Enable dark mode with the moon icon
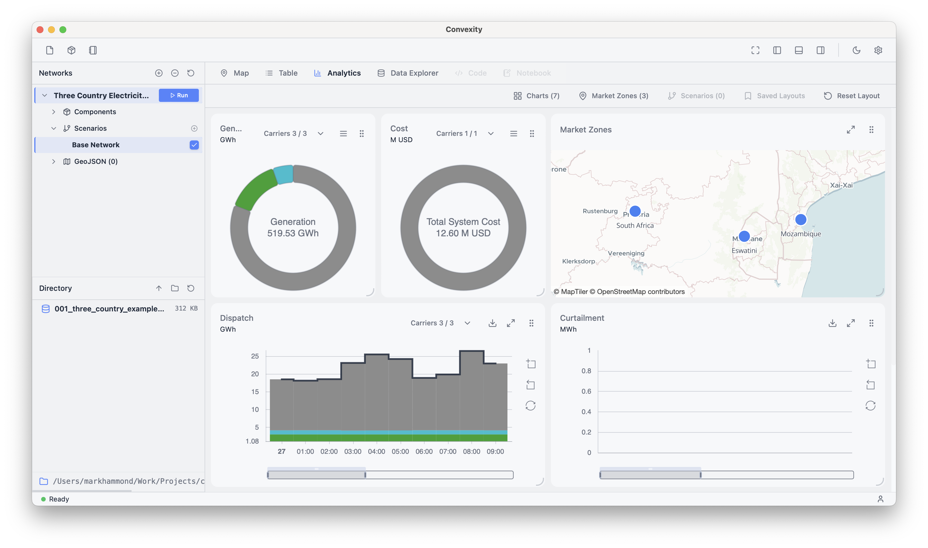This screenshot has width=928, height=548. (857, 50)
